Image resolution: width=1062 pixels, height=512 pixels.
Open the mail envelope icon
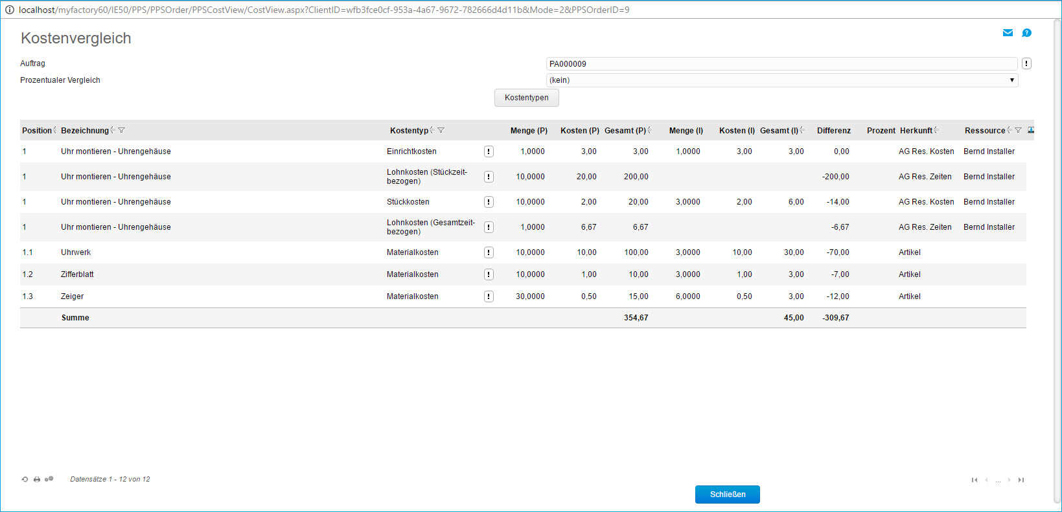[x=1008, y=33]
